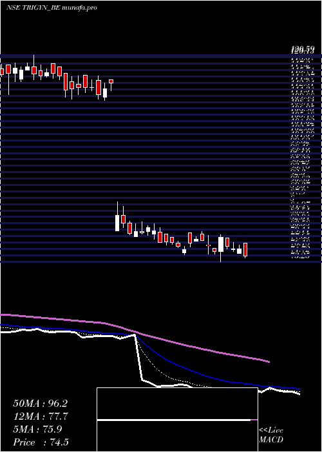Click the 5MA : 75.9 label
The height and width of the screenshot is (452, 322).
point(37,429)
